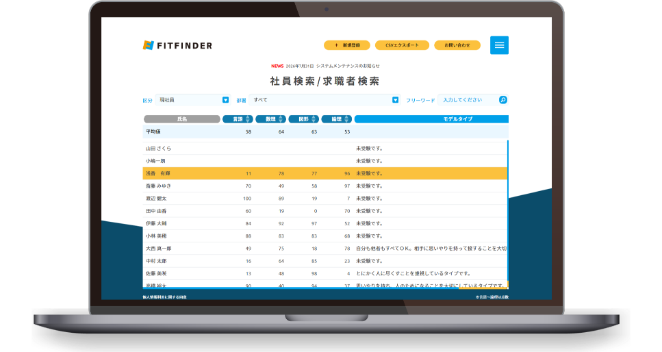Viewport: 662px width, 352px height.
Task: Select the highlighted 浅香 有卿 row
Action: pos(324,173)
